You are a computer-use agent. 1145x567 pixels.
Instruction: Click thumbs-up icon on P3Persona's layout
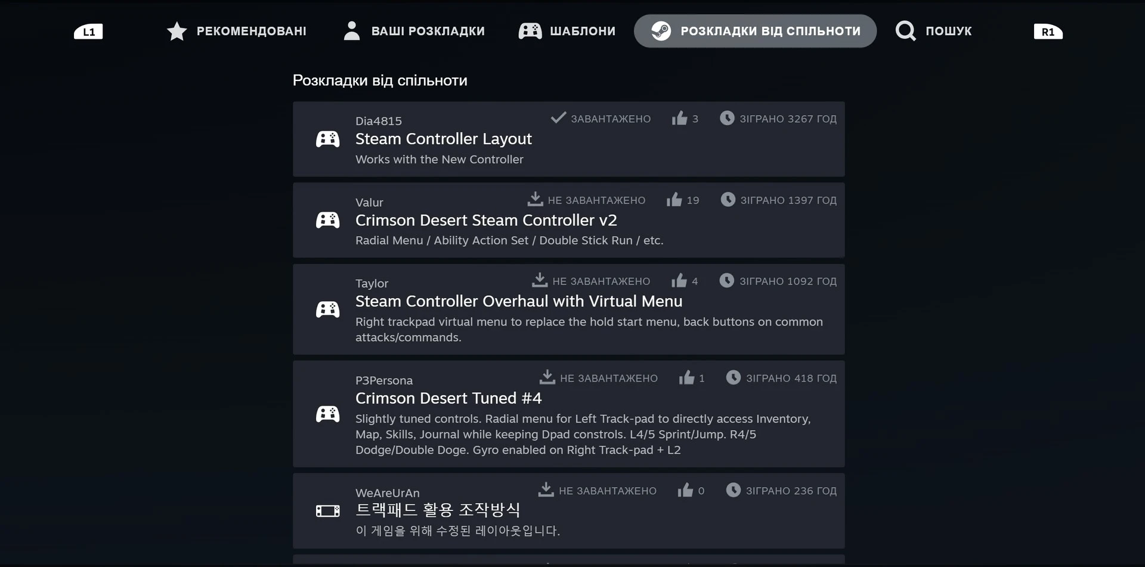[x=686, y=377]
